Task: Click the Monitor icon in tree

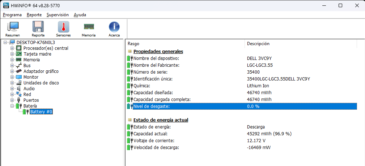Action: 19,77
